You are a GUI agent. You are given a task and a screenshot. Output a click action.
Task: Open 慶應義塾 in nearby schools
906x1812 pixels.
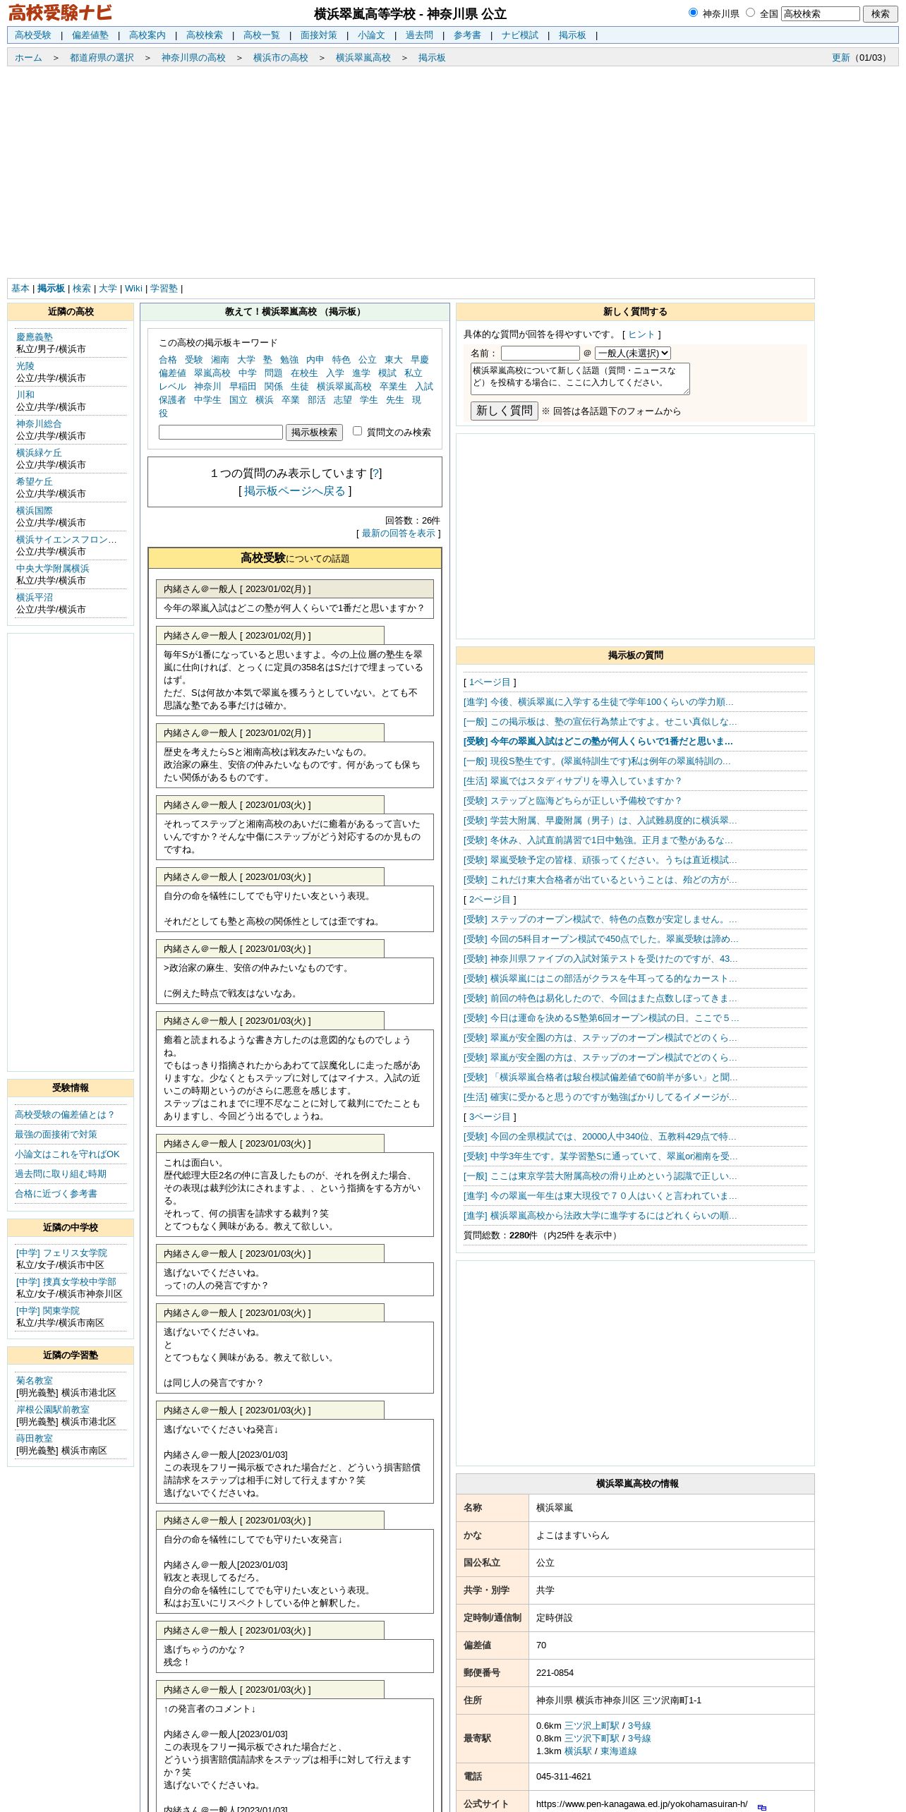[35, 337]
